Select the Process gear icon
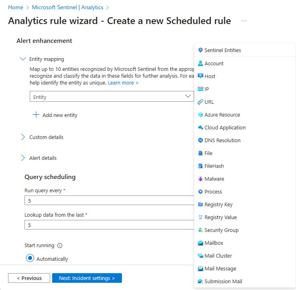Image resolution: width=296 pixels, height=290 pixels. tap(201, 191)
